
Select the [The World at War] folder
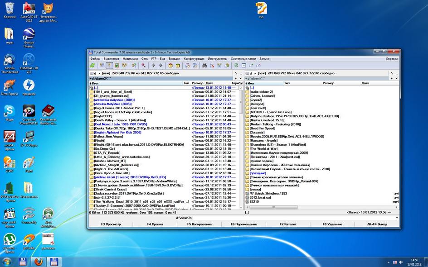263,149
